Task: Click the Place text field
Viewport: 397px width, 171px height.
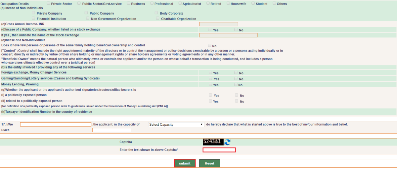Action: click(x=111, y=130)
